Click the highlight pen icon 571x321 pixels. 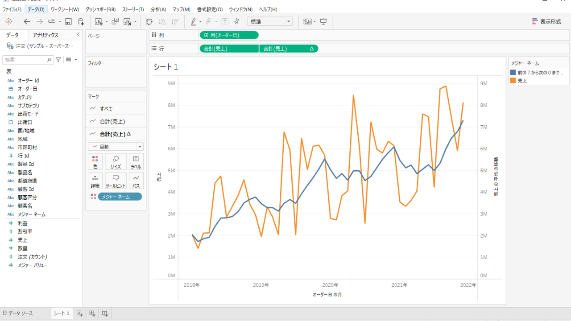pyautogui.click(x=193, y=21)
